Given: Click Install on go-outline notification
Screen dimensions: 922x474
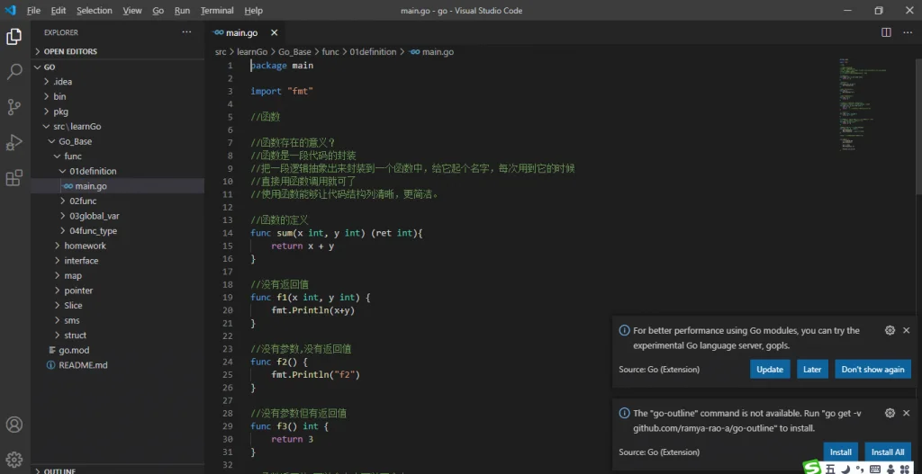Looking at the screenshot, I should [x=840, y=452].
